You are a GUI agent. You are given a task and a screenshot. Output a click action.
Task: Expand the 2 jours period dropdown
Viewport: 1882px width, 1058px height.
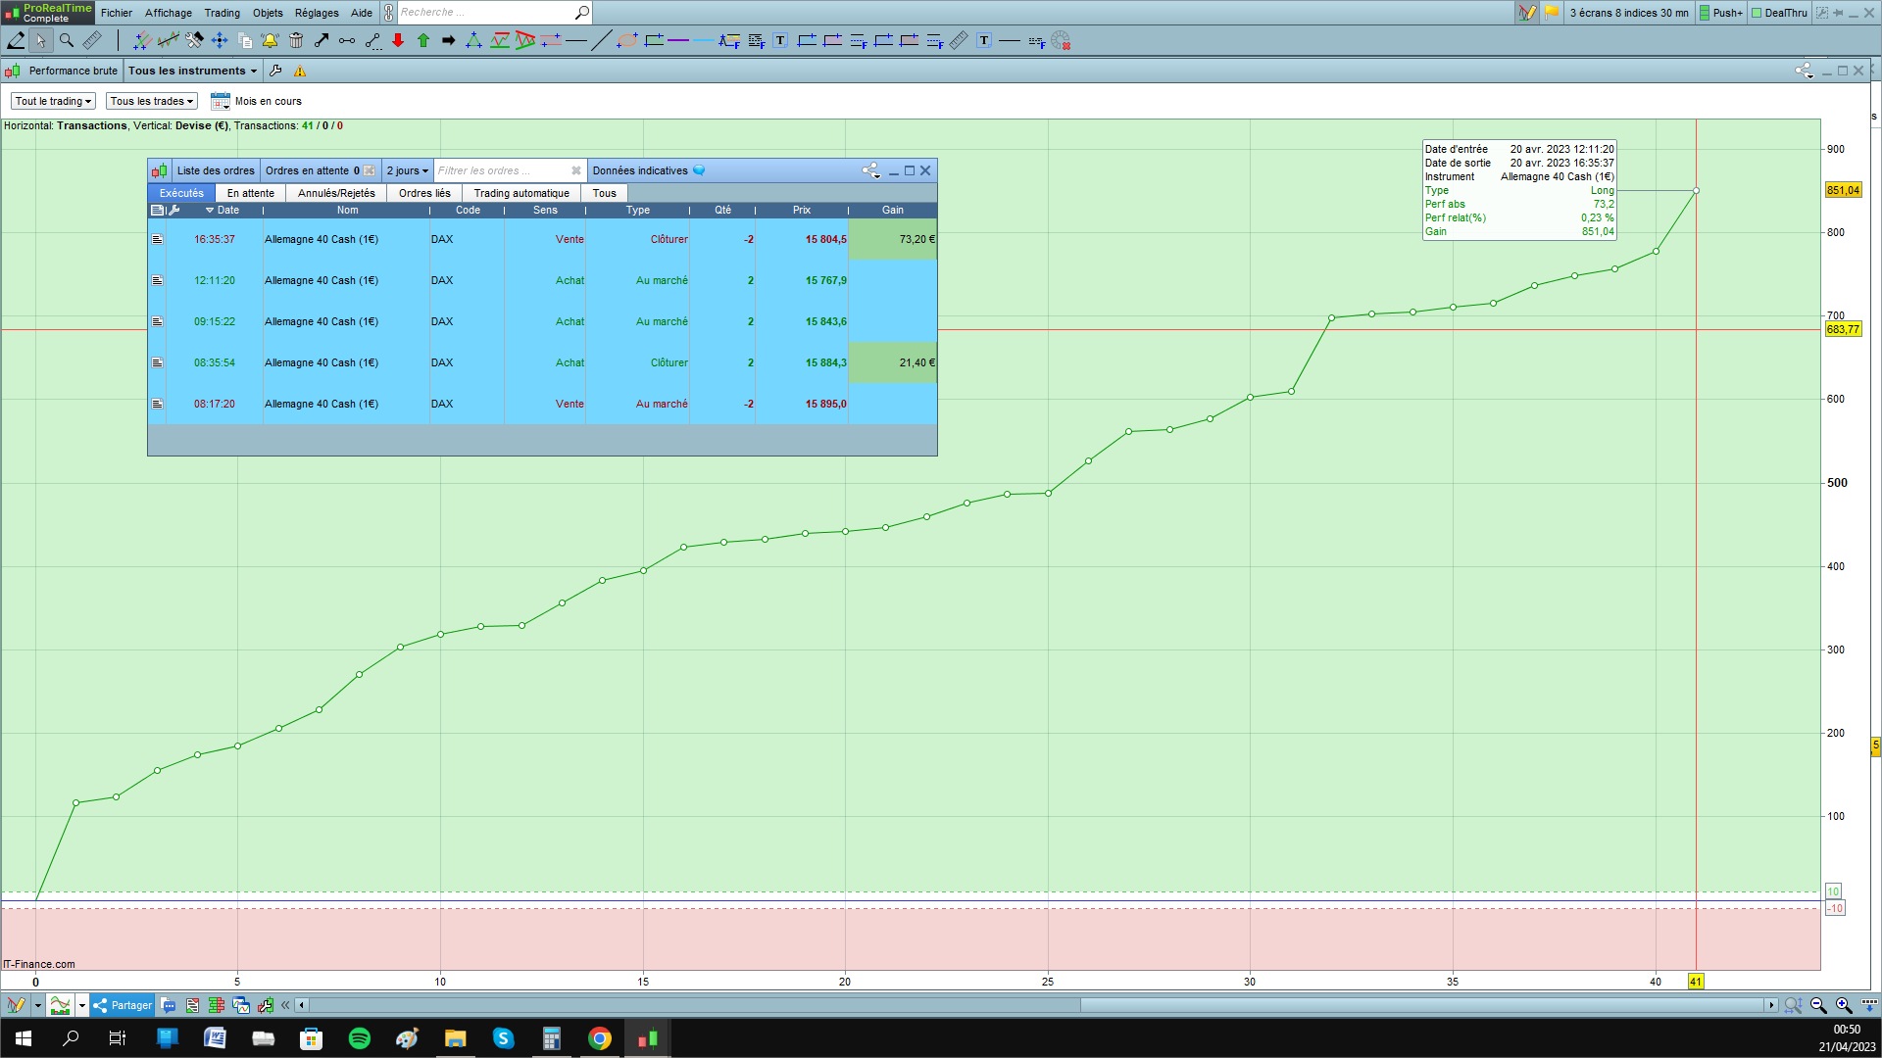click(407, 170)
